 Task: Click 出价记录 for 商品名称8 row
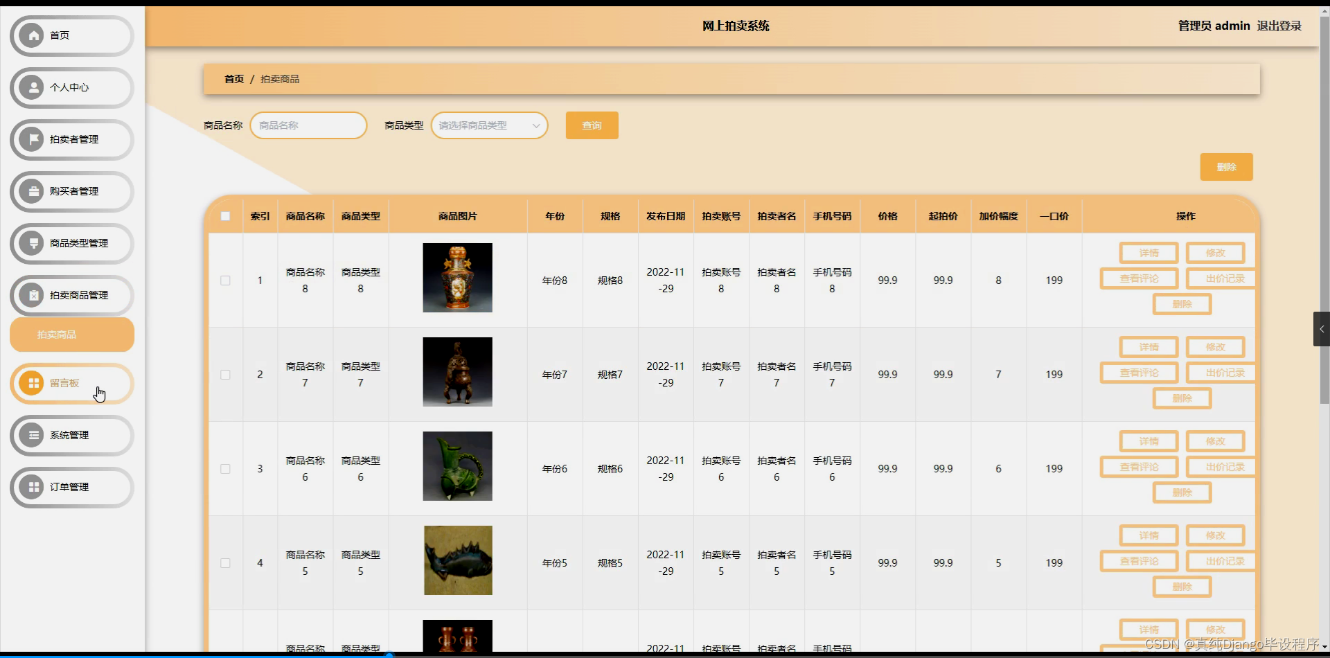point(1221,278)
